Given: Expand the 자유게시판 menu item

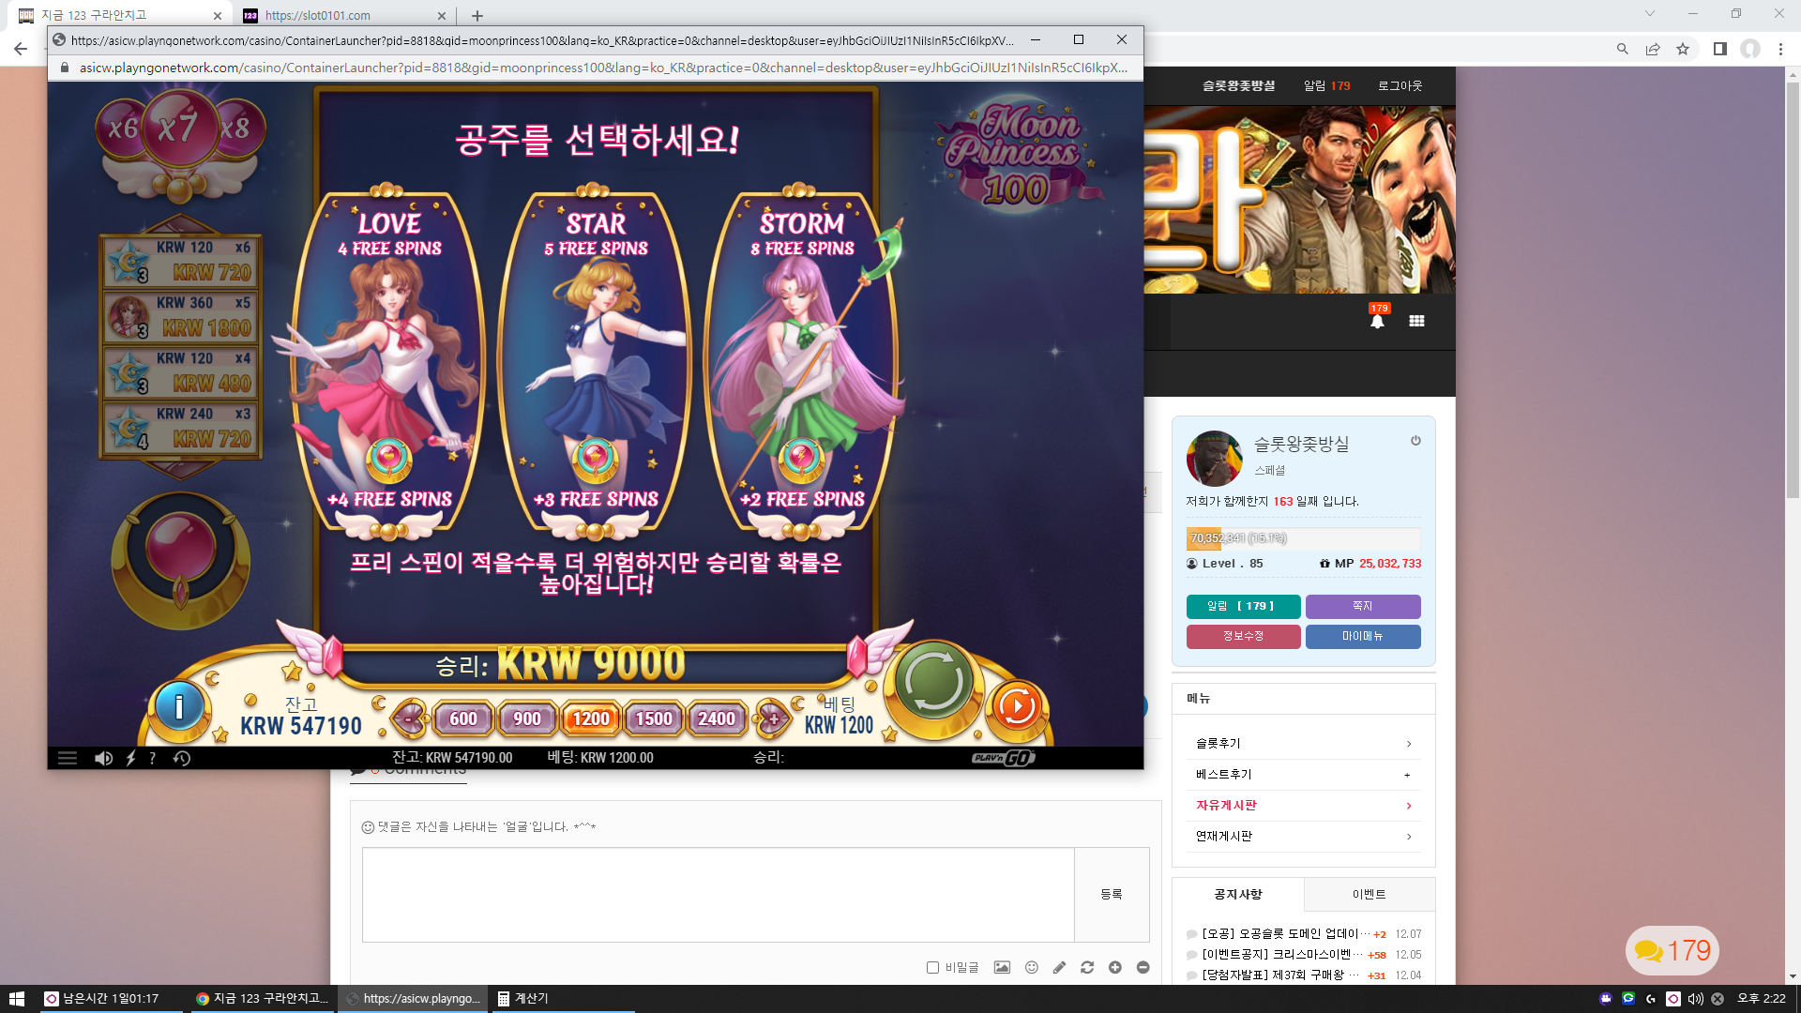Looking at the screenshot, I should coord(1303,806).
